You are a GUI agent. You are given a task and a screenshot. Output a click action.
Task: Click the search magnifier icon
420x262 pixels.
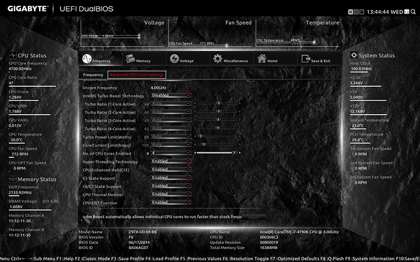click(412, 11)
